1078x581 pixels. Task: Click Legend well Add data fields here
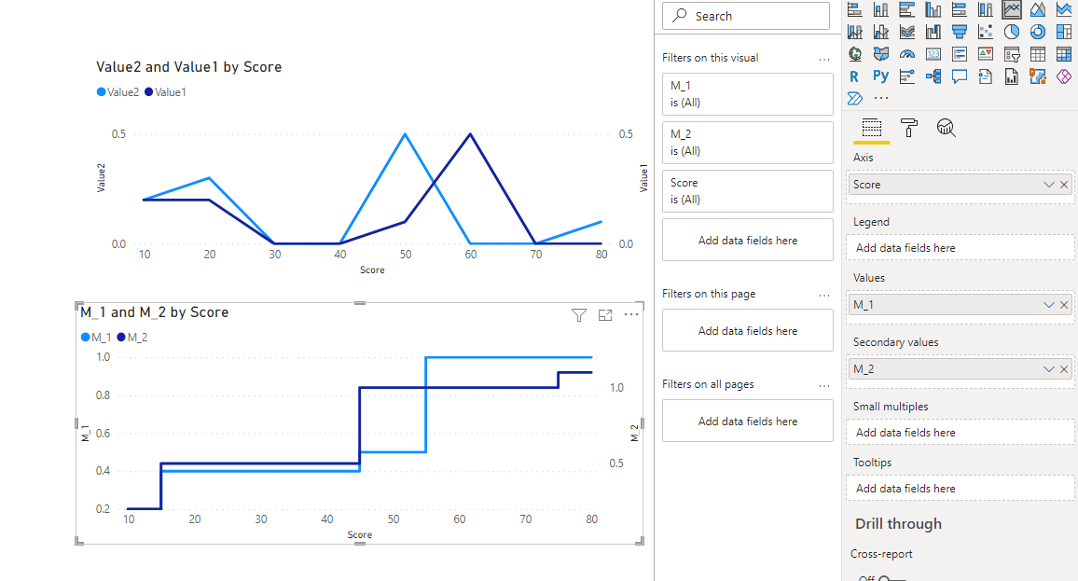pyautogui.click(x=960, y=247)
